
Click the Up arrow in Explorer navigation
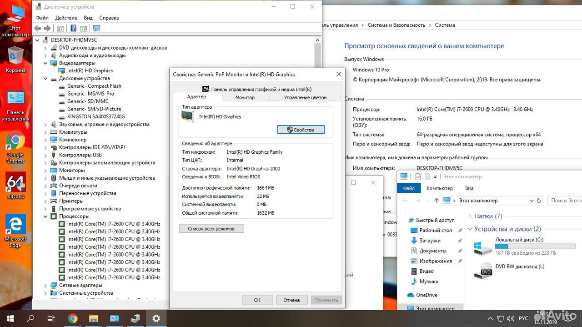[436, 201]
